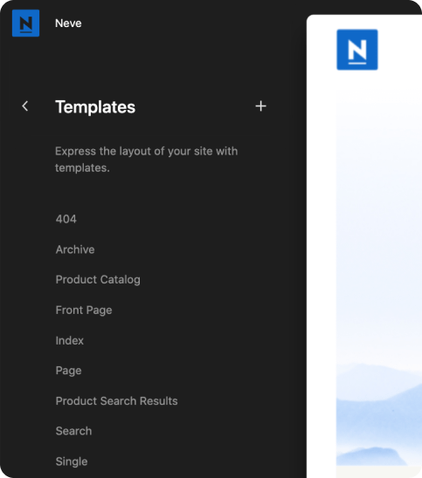Add a new template with plus icon
The image size is (422, 478).
pyautogui.click(x=260, y=106)
